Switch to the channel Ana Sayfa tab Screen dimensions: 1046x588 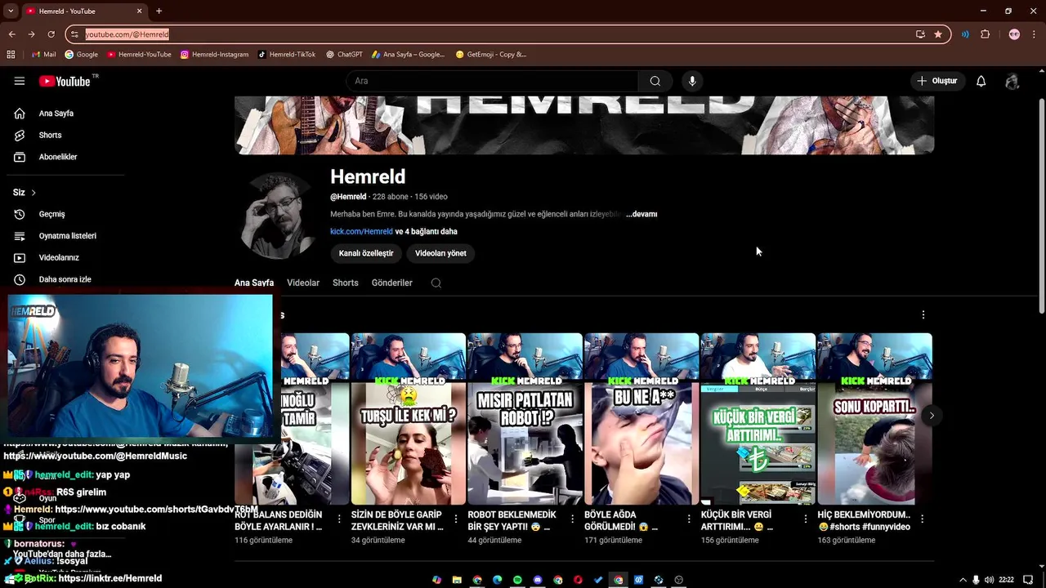[254, 283]
